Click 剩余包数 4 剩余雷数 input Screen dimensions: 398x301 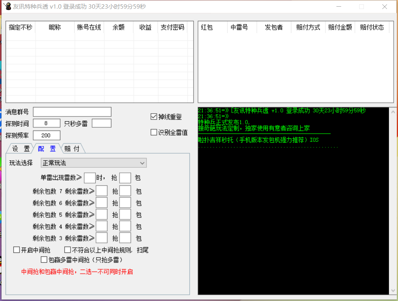[x=102, y=226]
